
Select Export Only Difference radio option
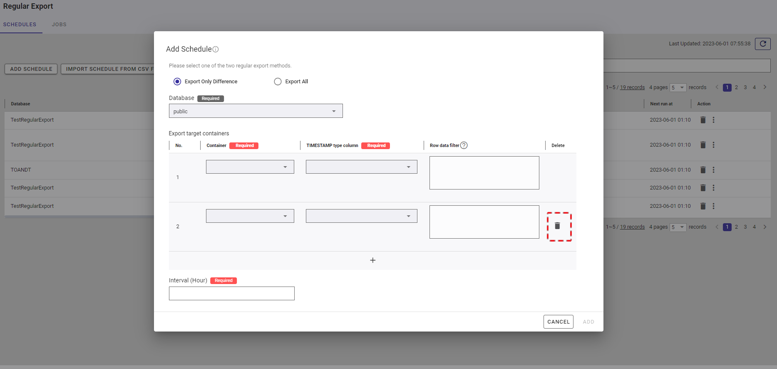pos(177,82)
